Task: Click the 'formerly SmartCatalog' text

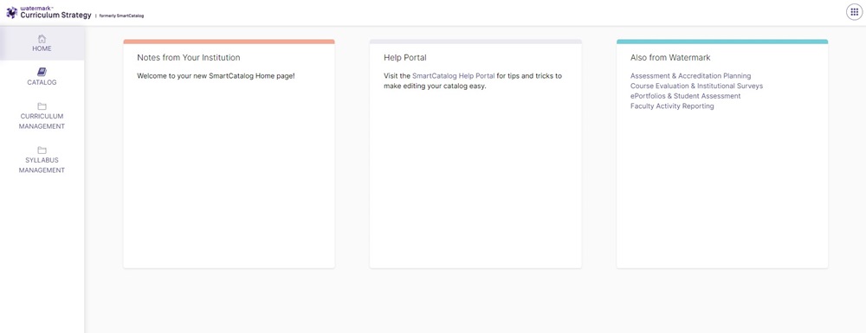Action: 121,16
